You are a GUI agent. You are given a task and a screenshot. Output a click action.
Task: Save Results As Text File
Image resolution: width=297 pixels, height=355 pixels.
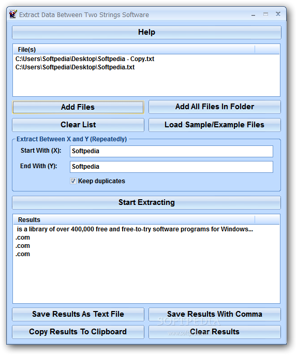click(x=78, y=314)
